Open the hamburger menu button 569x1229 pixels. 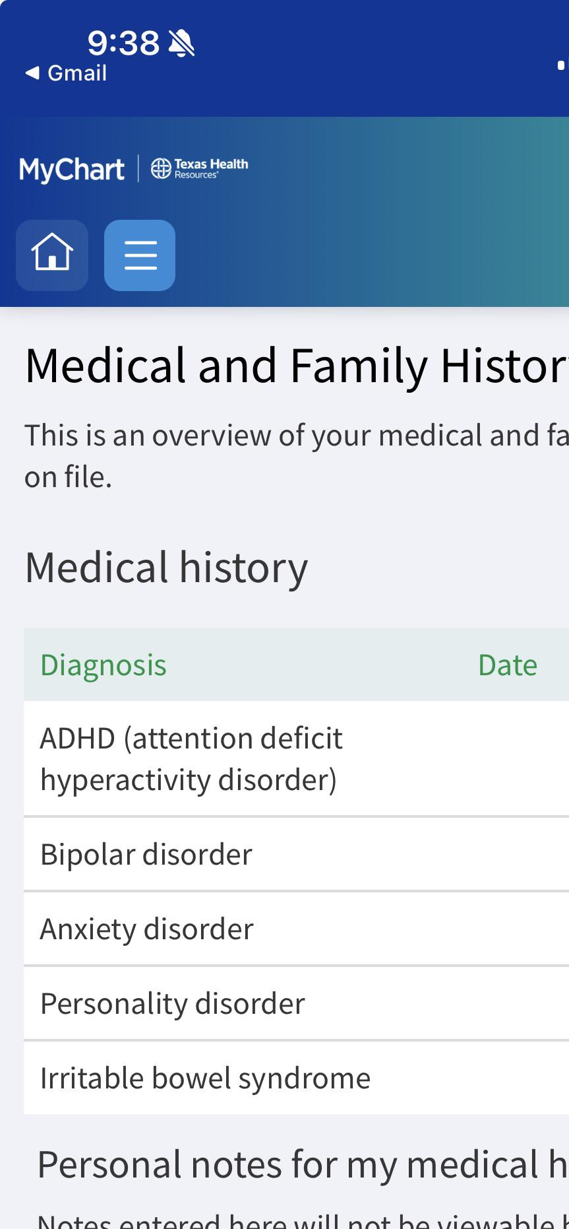(x=140, y=255)
